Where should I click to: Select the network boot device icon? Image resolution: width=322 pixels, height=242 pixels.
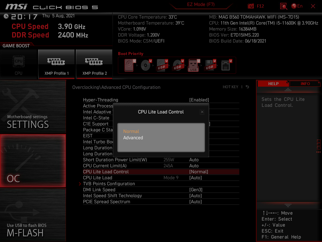coord(226,65)
